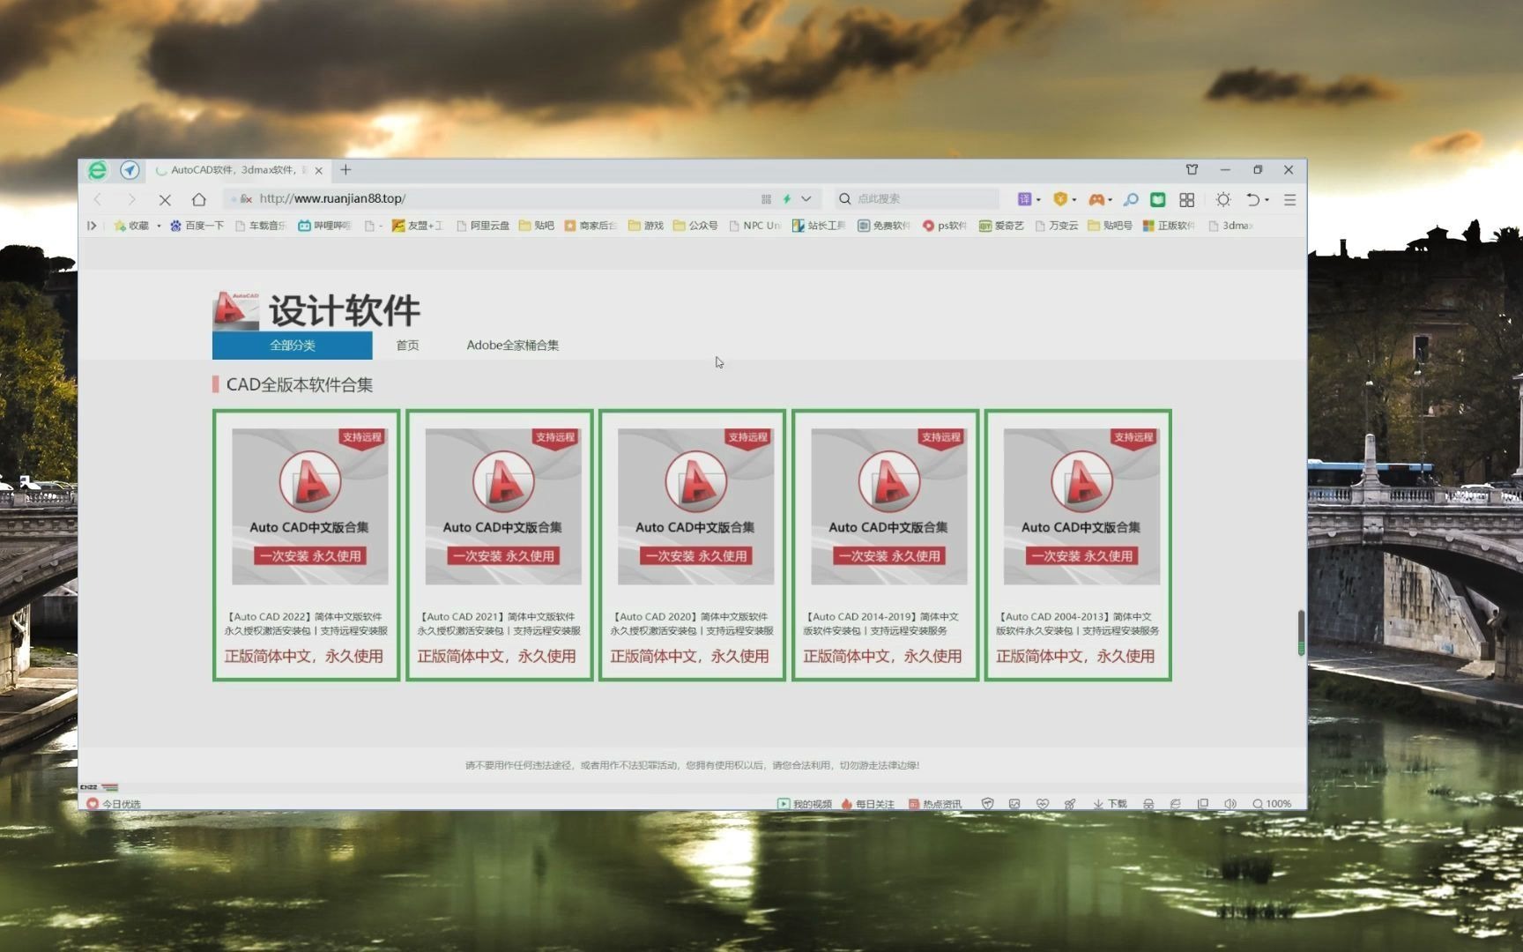This screenshot has height=952, width=1523.
Task: Open the 爱奇艺 bookmark
Action: click(1002, 226)
